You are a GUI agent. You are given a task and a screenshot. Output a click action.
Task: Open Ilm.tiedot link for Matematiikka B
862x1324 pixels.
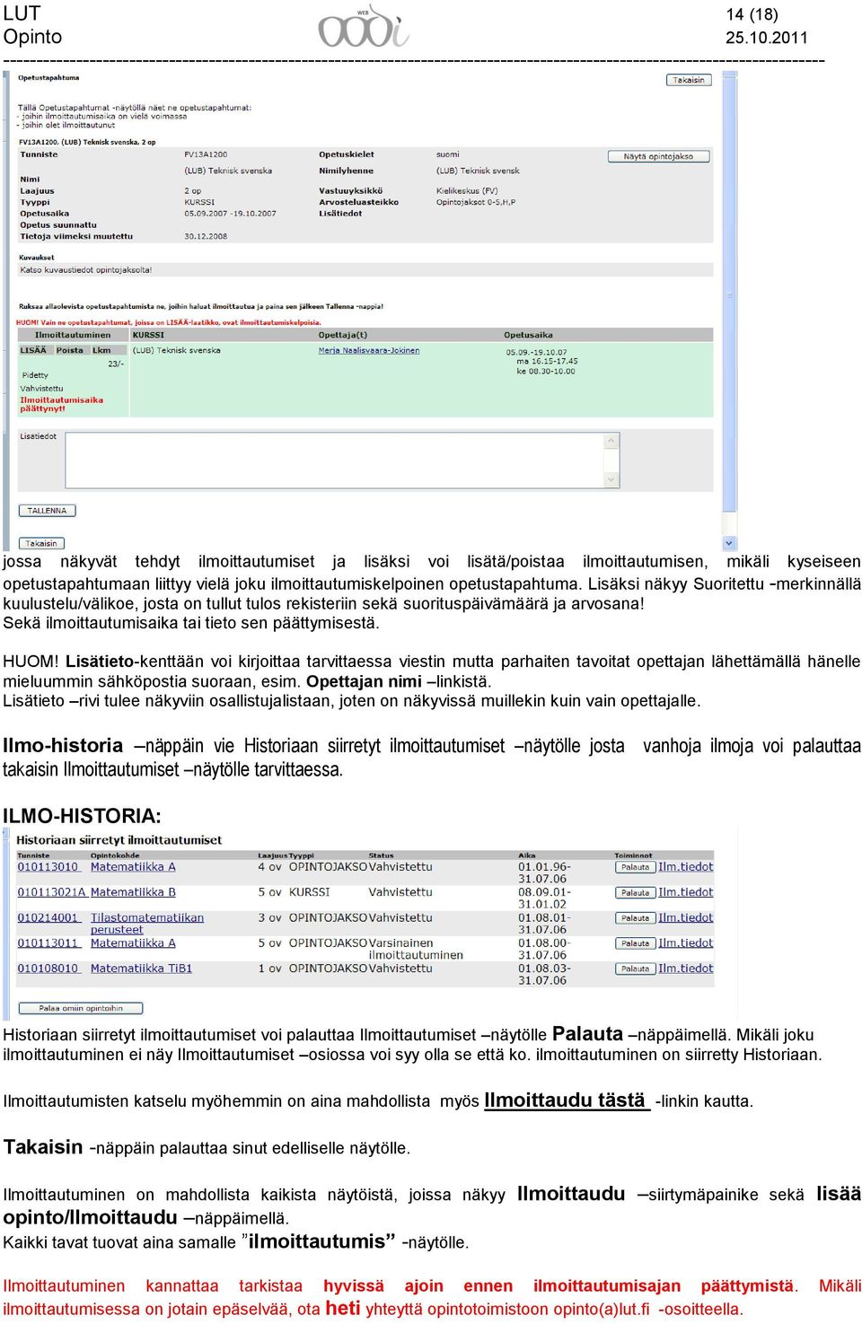coord(686,892)
